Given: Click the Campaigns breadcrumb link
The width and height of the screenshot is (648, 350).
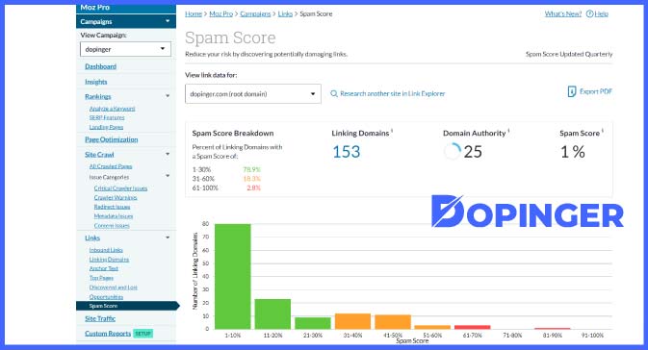Looking at the screenshot, I should pyautogui.click(x=255, y=13).
